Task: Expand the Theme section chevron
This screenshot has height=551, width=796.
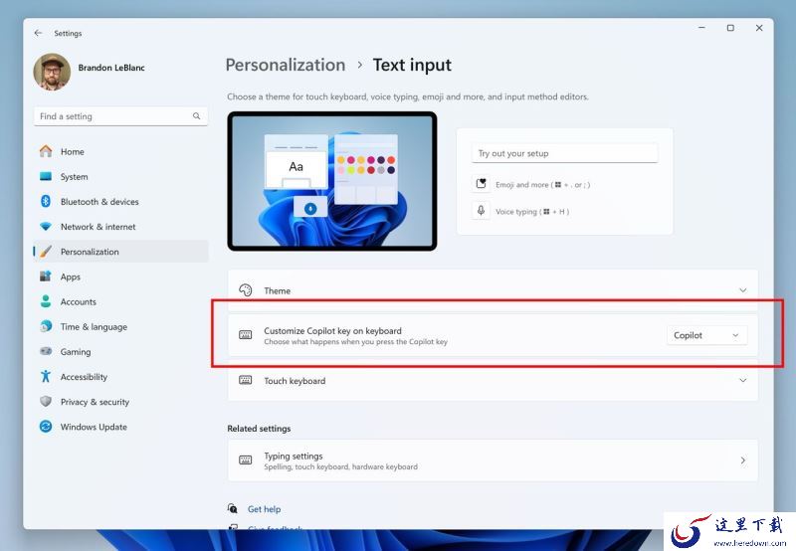Action: [742, 290]
